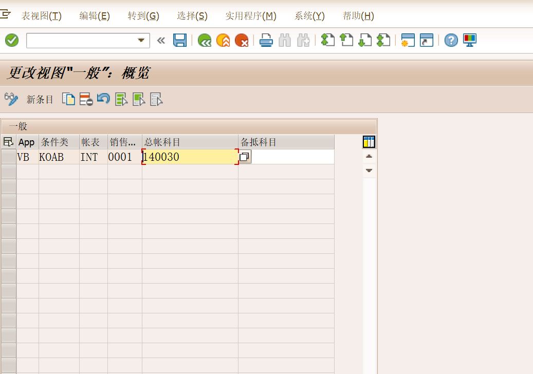Open a new SAP session icon

click(408, 40)
